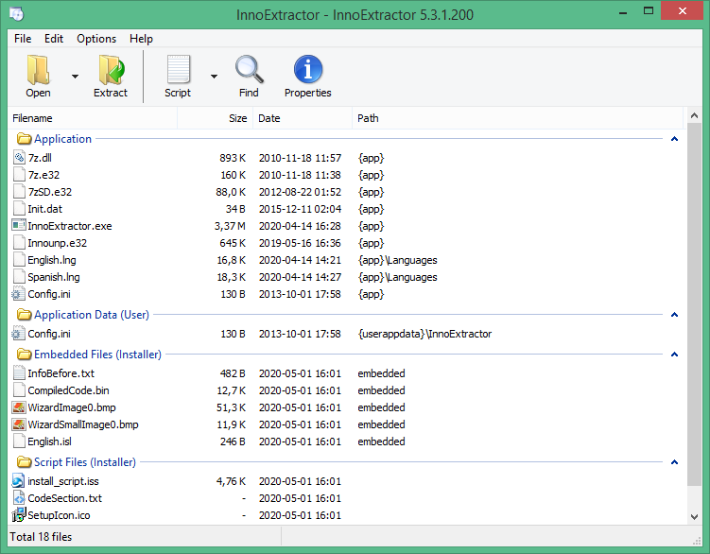This screenshot has height=554, width=710.
Task: Open dropdown arrow next to Open
Action: (75, 77)
